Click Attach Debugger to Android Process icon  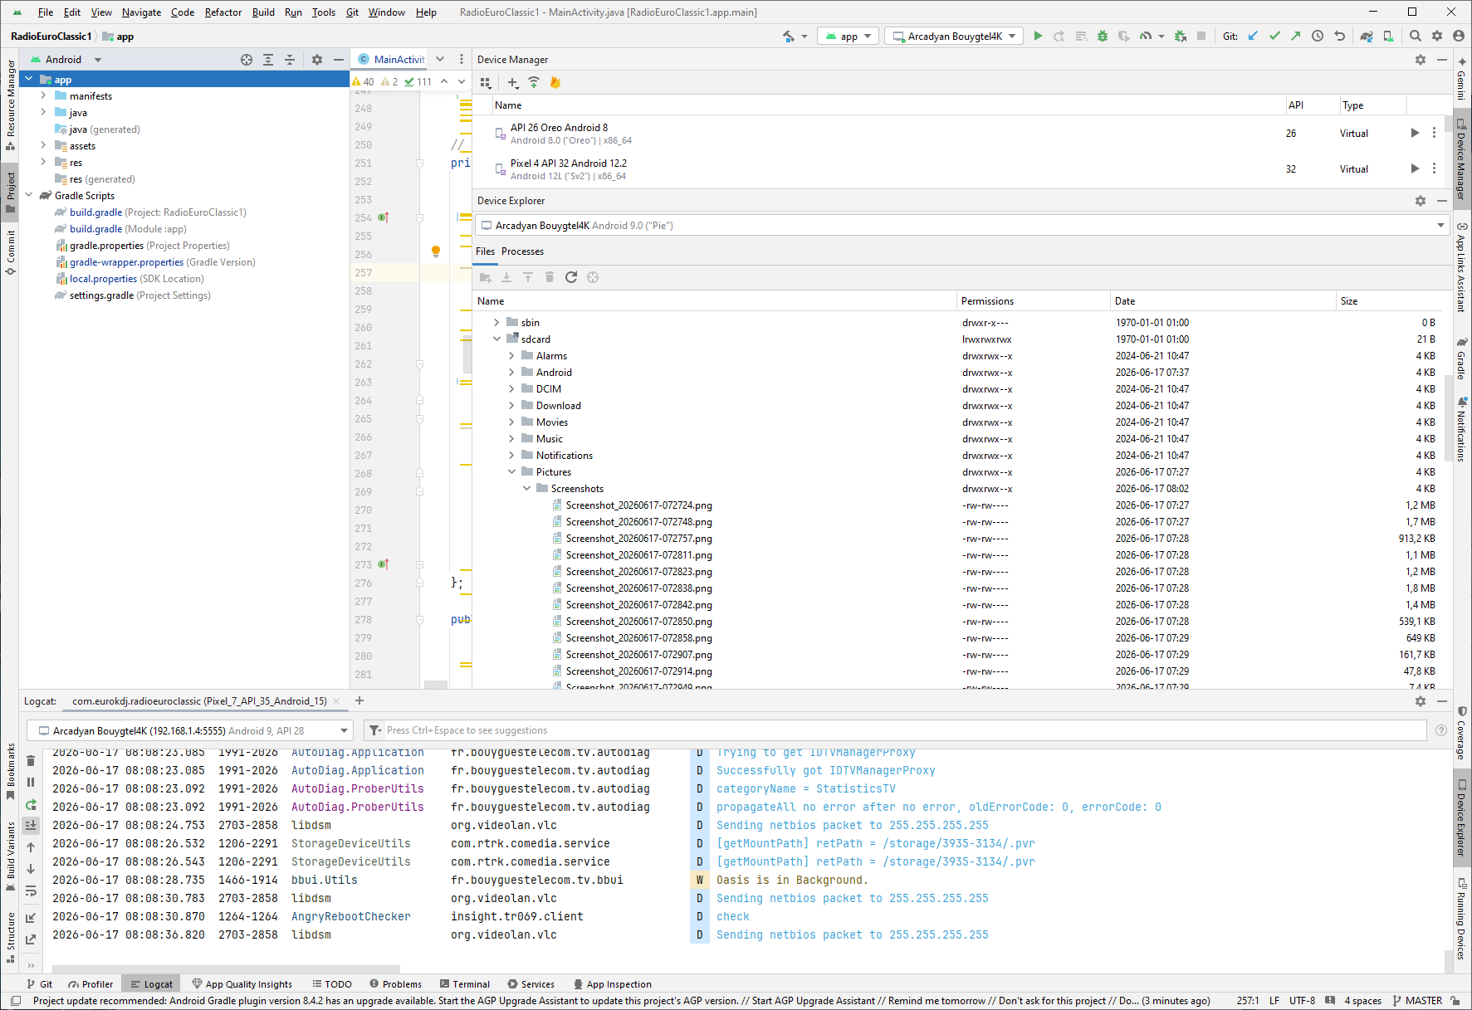click(x=1181, y=37)
